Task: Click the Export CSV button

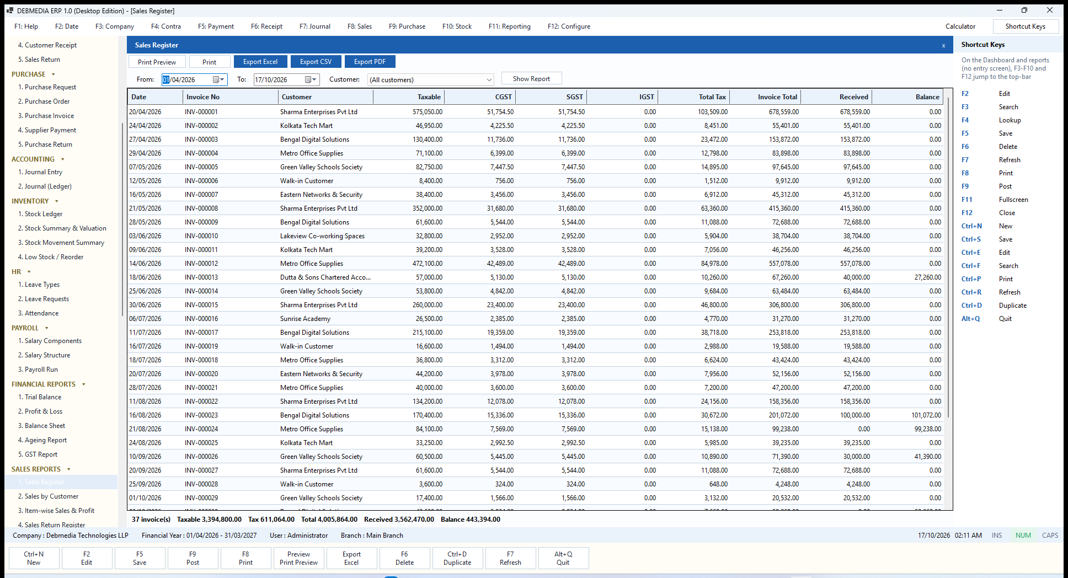Action: tap(316, 62)
